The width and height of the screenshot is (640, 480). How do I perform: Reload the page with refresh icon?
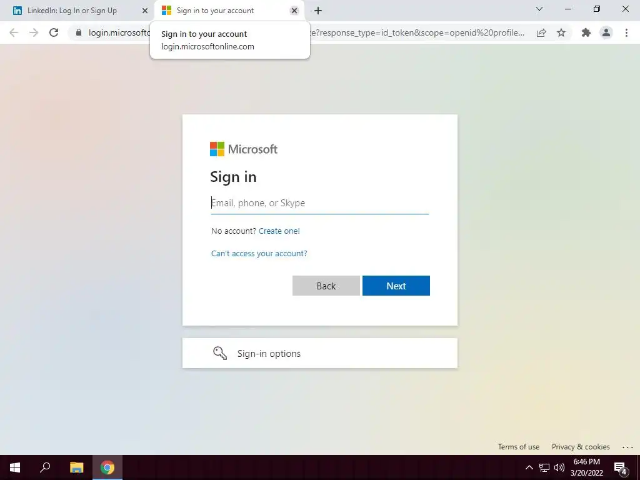tap(54, 32)
